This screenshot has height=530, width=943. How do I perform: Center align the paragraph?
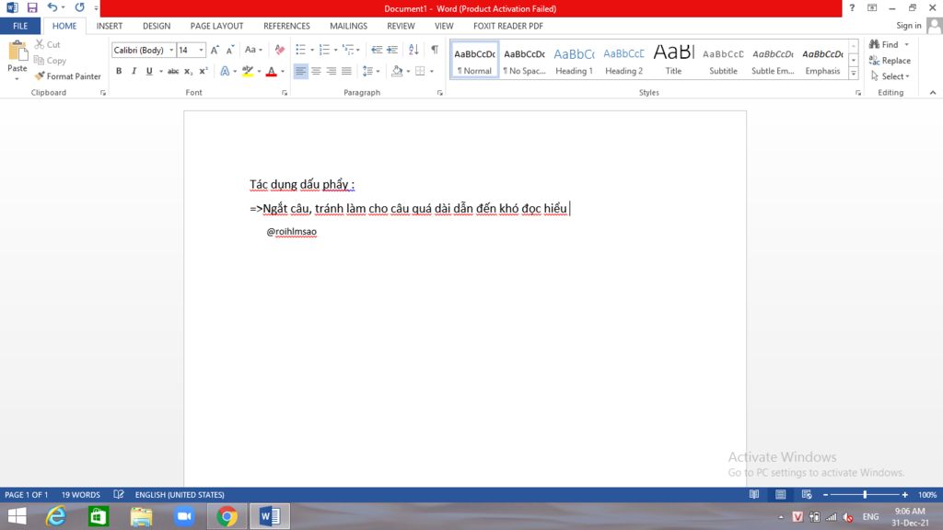point(316,71)
